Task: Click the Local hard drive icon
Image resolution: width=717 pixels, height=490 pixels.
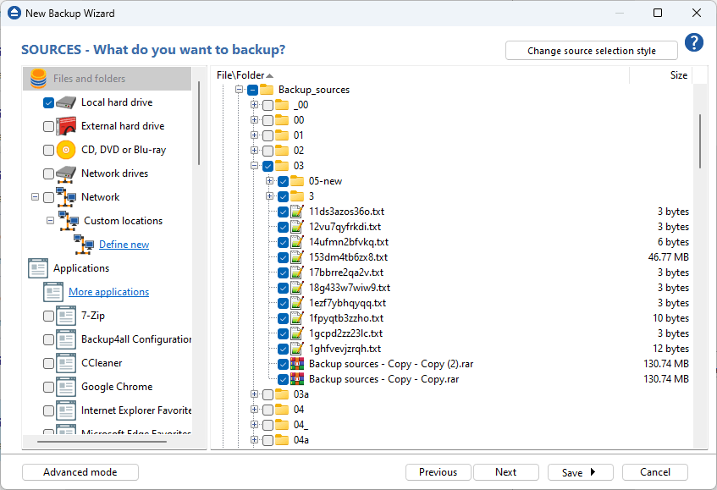Action: pyautogui.click(x=67, y=102)
